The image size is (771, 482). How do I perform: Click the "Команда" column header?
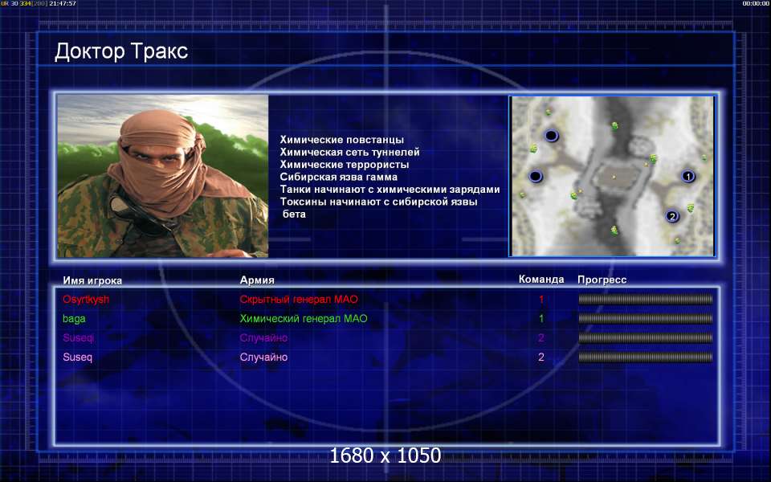click(x=541, y=280)
